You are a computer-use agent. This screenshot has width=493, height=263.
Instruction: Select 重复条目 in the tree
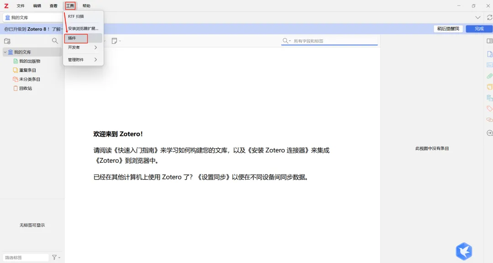point(28,70)
